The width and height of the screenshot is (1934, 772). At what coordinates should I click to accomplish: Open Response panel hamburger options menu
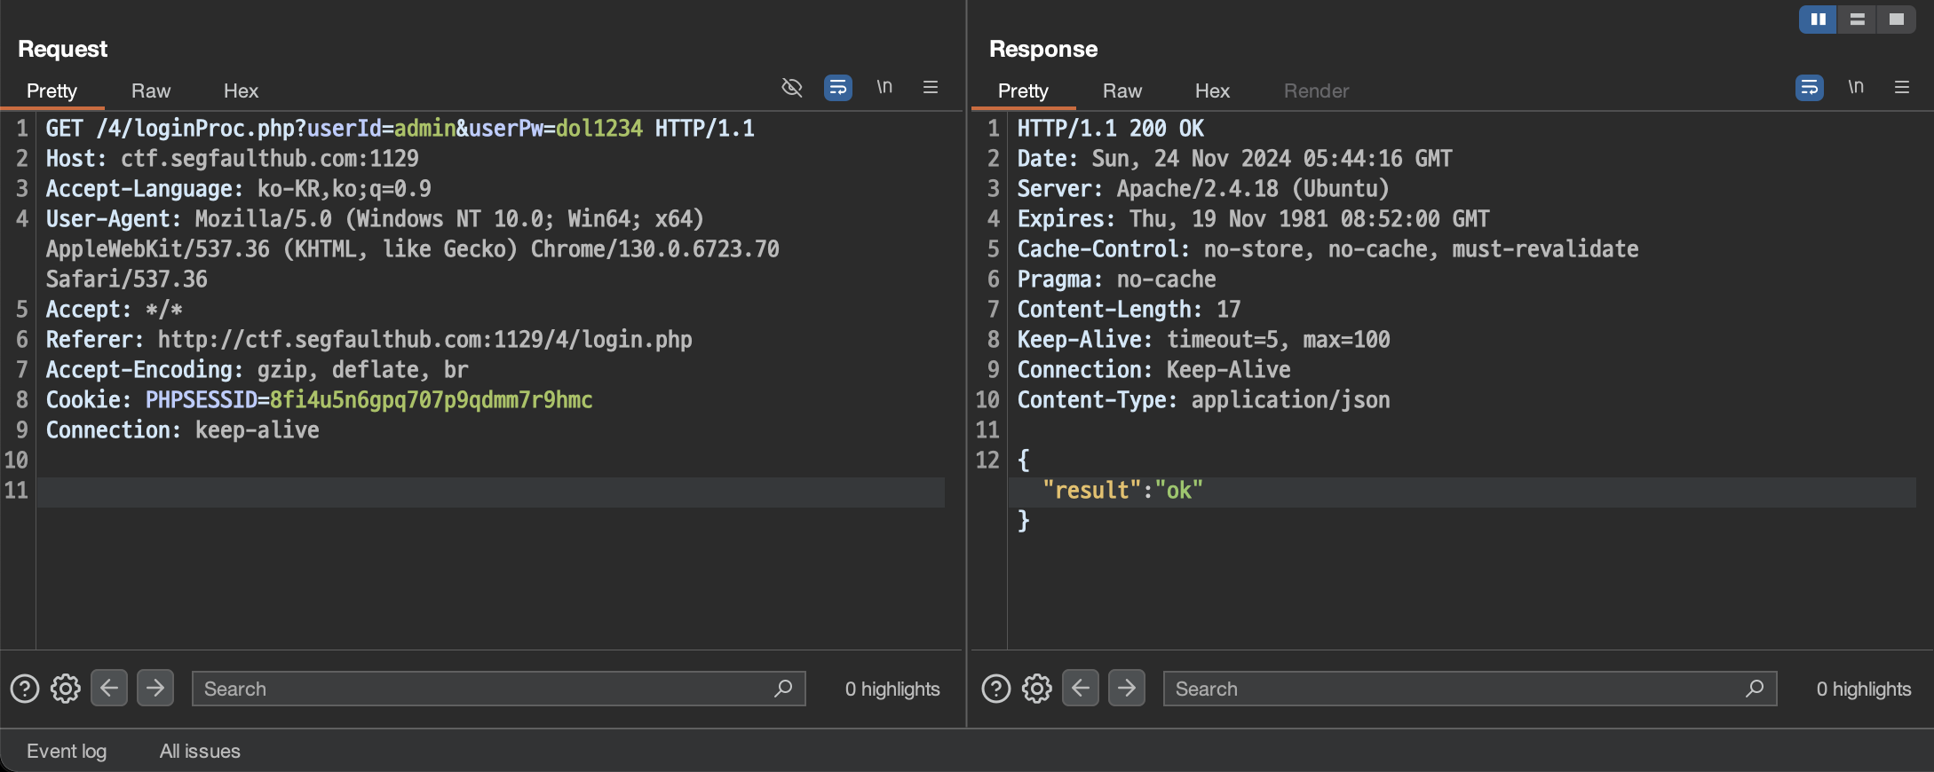1902,87
